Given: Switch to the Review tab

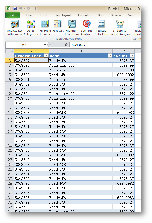Looking at the screenshot, I should (116, 15).
